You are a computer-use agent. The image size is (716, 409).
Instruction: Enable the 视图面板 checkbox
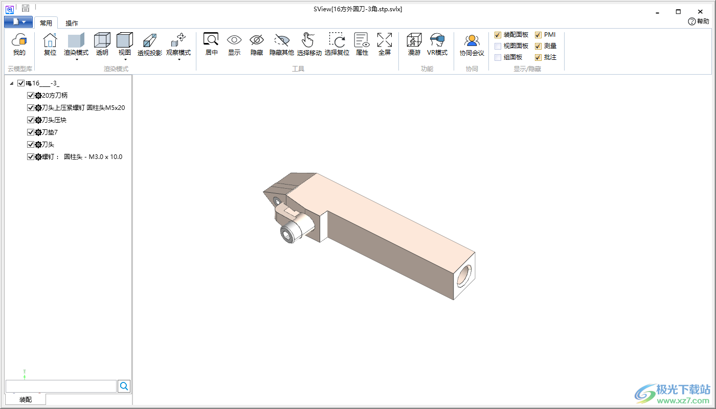point(498,46)
